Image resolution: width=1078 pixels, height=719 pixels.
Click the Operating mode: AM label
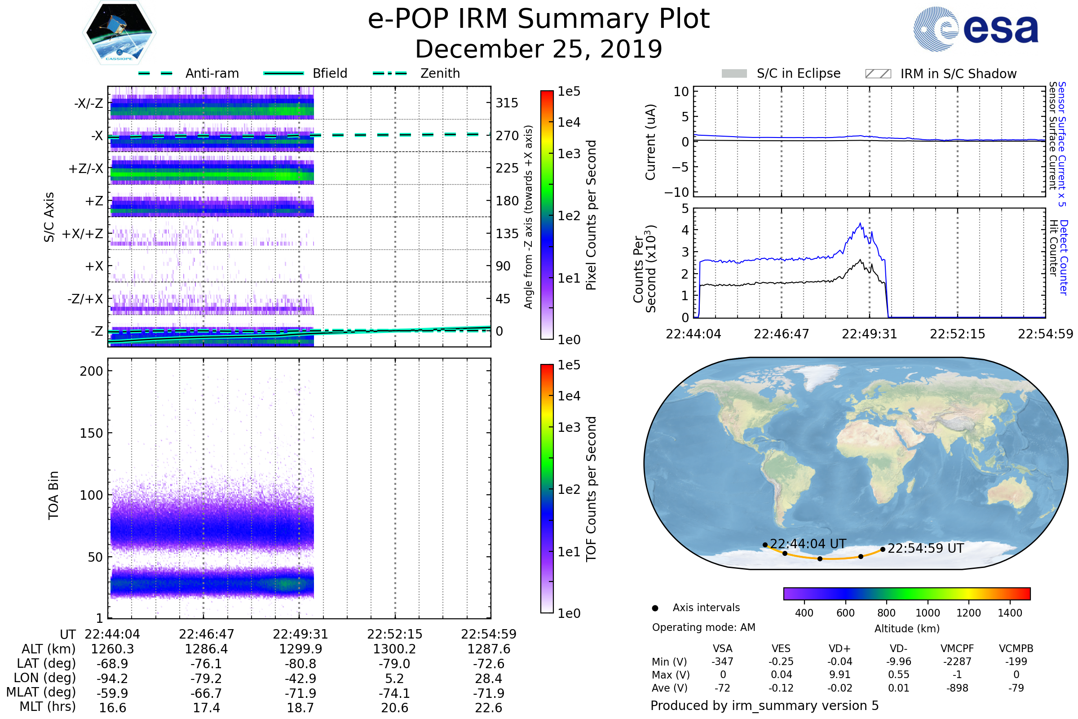pyautogui.click(x=703, y=627)
